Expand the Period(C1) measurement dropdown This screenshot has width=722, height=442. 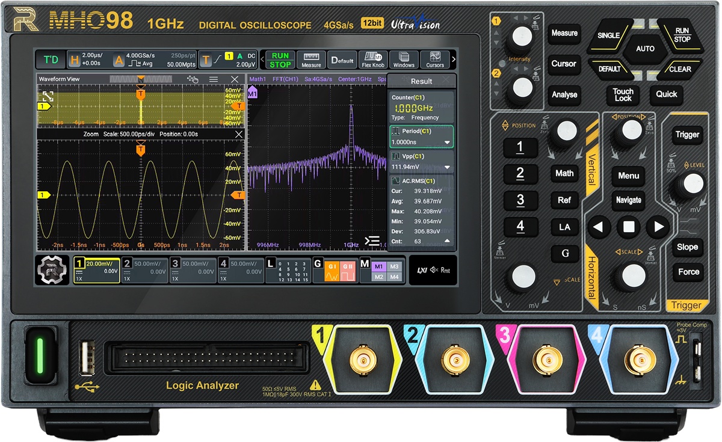447,143
